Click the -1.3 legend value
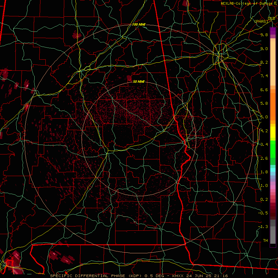 click(x=263, y=227)
